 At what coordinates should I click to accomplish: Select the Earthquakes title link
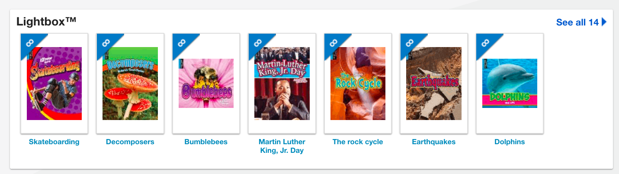click(434, 142)
